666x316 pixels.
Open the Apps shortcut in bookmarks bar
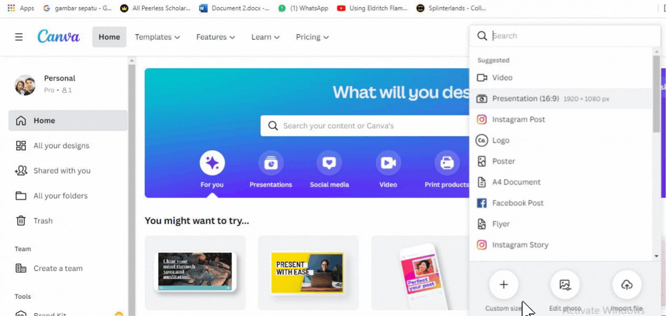(x=21, y=8)
